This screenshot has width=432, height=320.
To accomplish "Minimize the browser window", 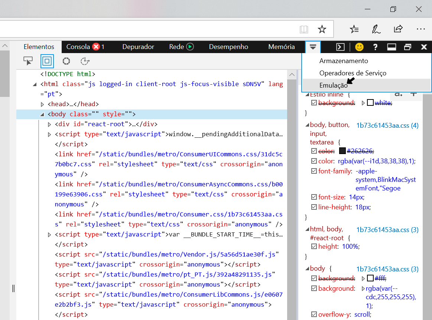I will click(x=367, y=9).
